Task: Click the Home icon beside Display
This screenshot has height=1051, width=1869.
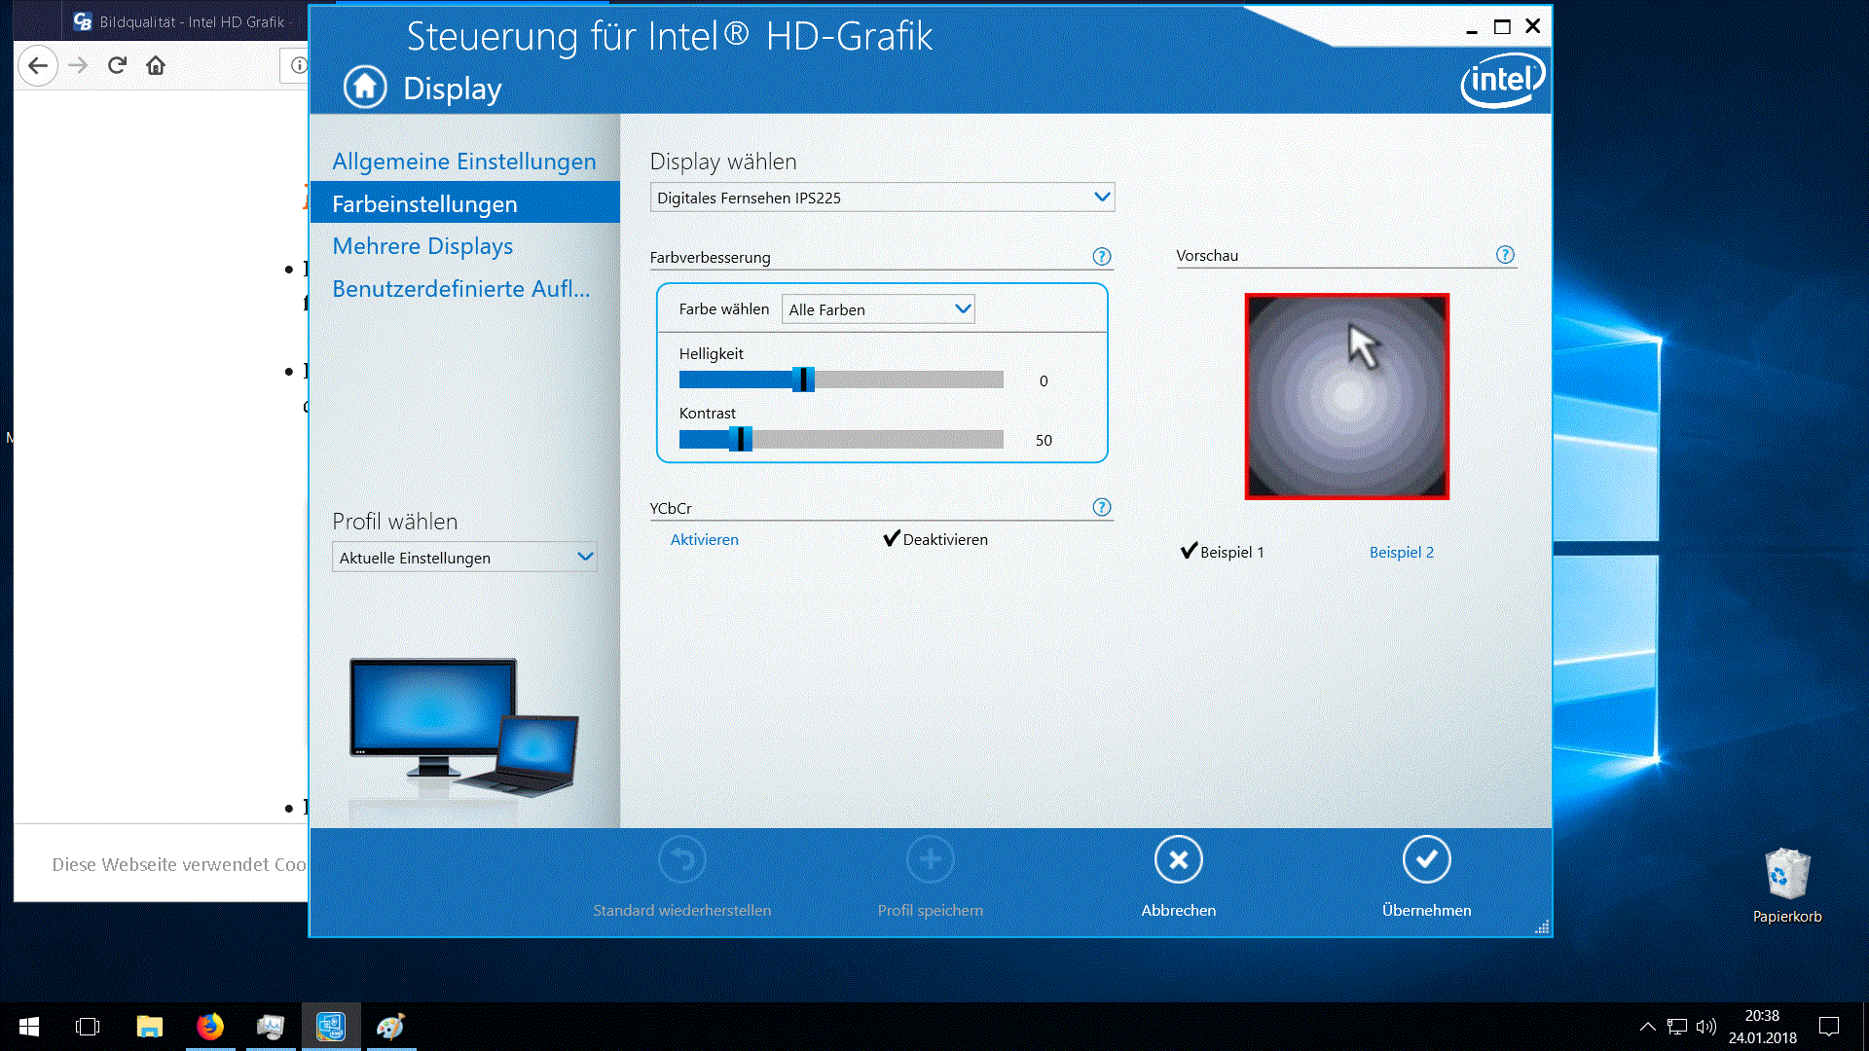Action: pos(365,88)
